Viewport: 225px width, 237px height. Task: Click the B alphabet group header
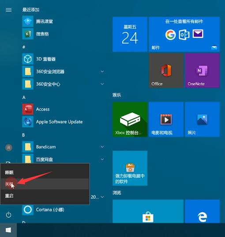[23, 135]
